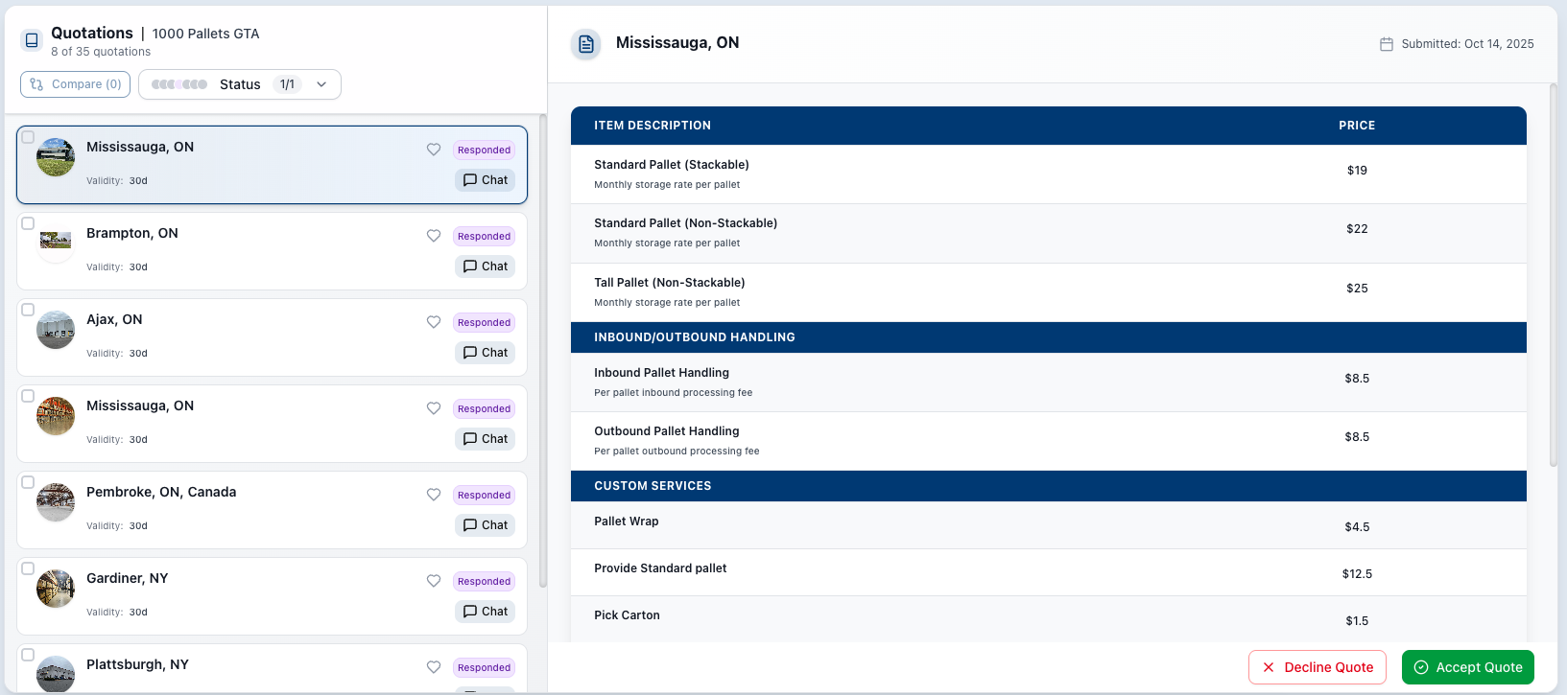Viewport: 1567px width, 695px height.
Task: Favorite the second Mississauga, ON quotation heart
Action: (x=434, y=408)
